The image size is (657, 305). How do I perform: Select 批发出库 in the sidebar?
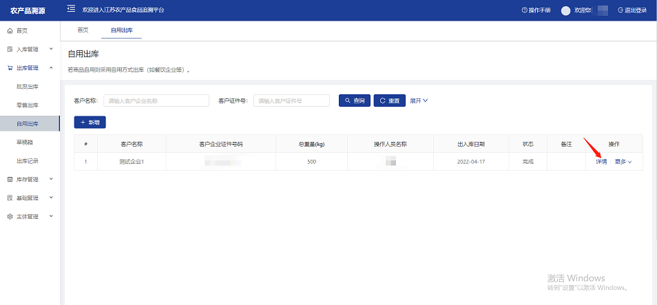coord(28,86)
